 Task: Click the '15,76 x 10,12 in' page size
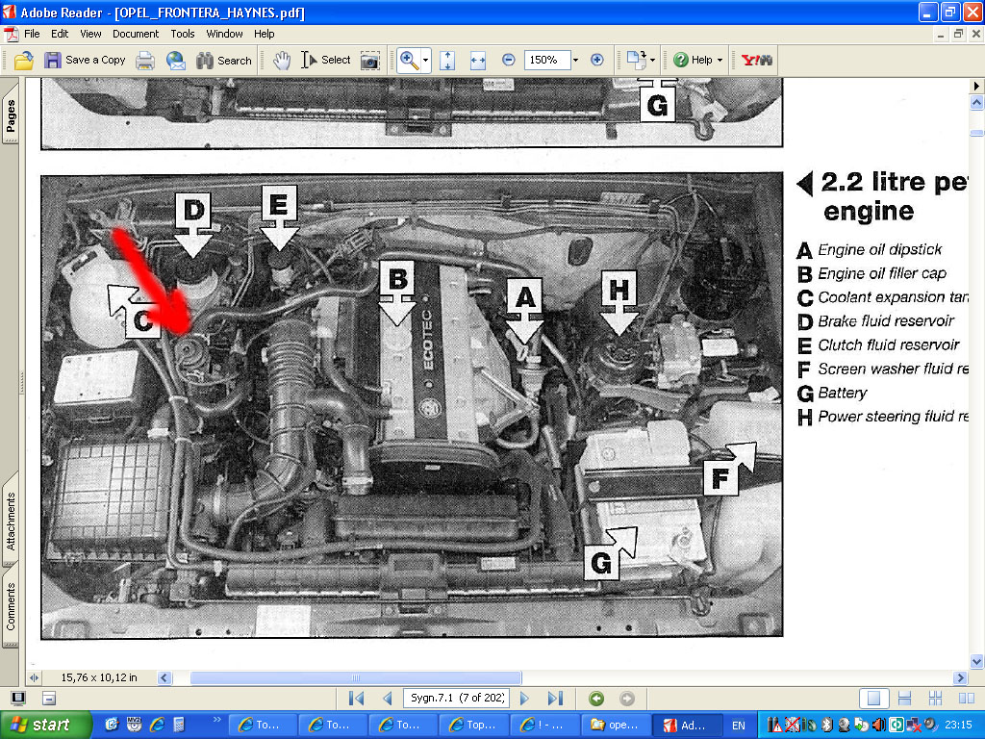(99, 677)
